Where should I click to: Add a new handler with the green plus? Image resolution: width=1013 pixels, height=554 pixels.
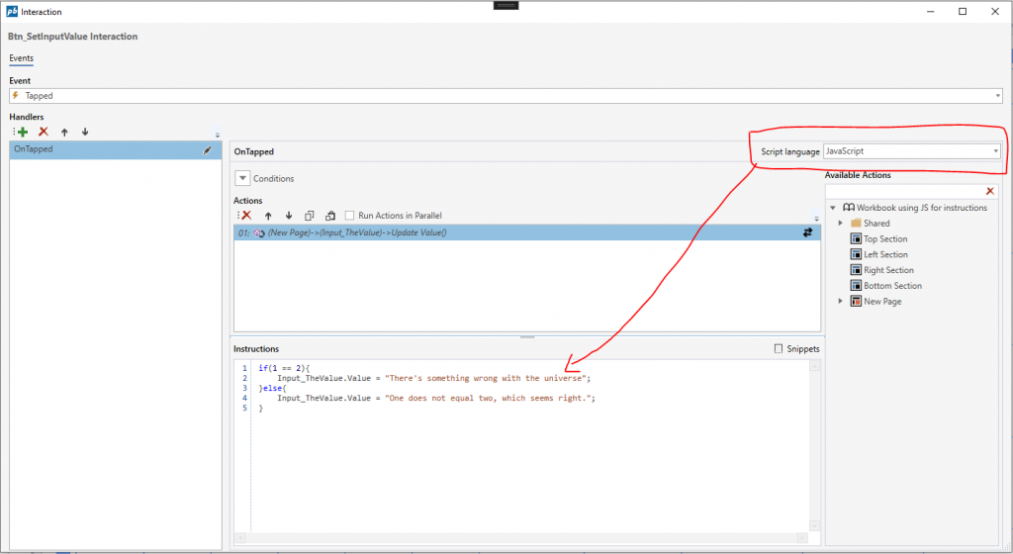(22, 132)
